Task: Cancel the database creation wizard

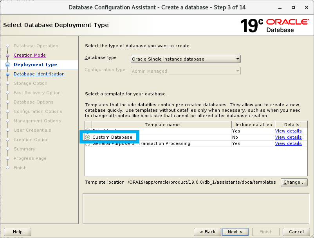Action: [x=296, y=232]
